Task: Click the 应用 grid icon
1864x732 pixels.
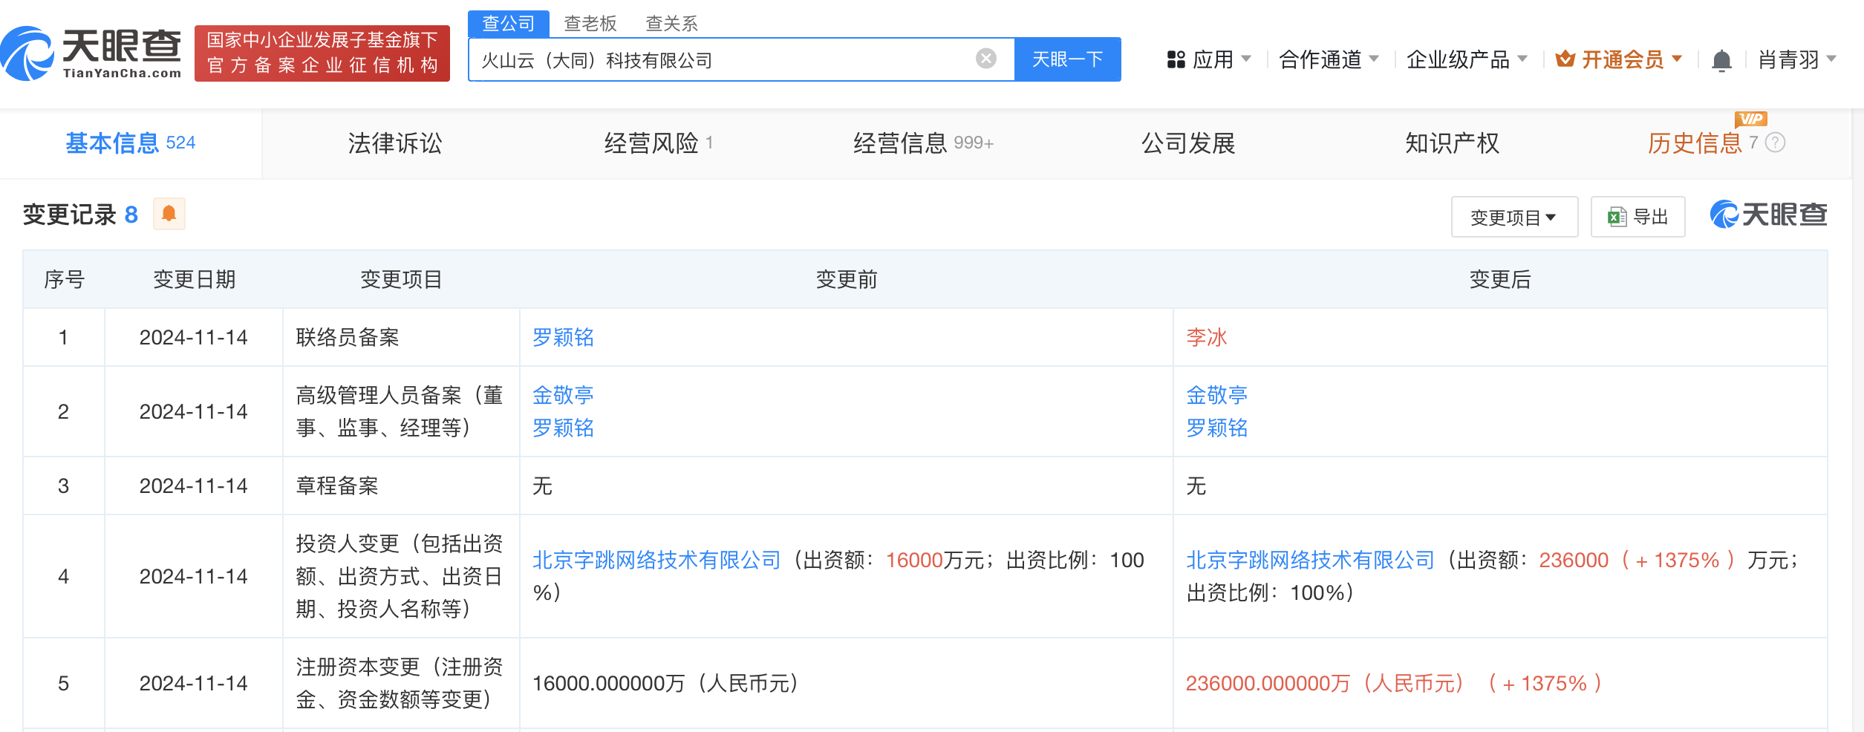Action: tap(1176, 59)
